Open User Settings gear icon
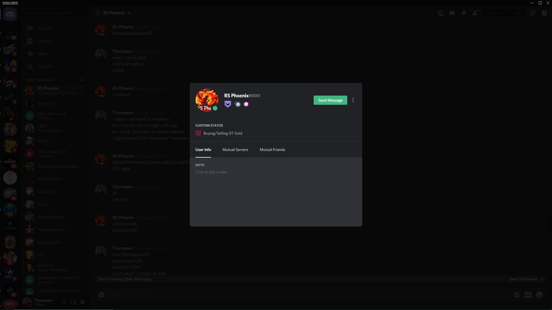Viewport: 552px width, 310px height. pos(83,302)
